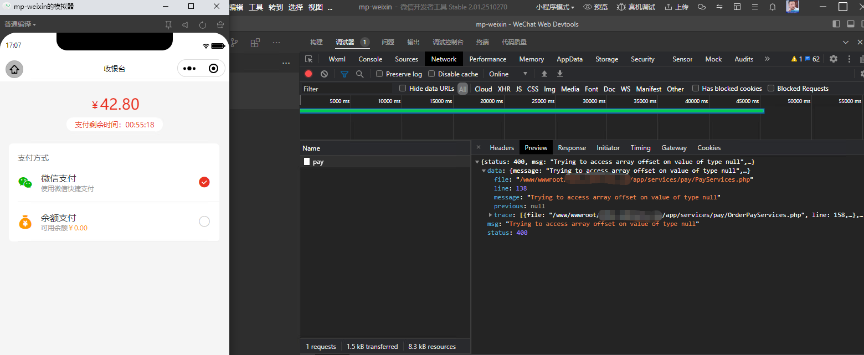Open the Headers tab
Image resolution: width=864 pixels, height=355 pixels.
[502, 148]
